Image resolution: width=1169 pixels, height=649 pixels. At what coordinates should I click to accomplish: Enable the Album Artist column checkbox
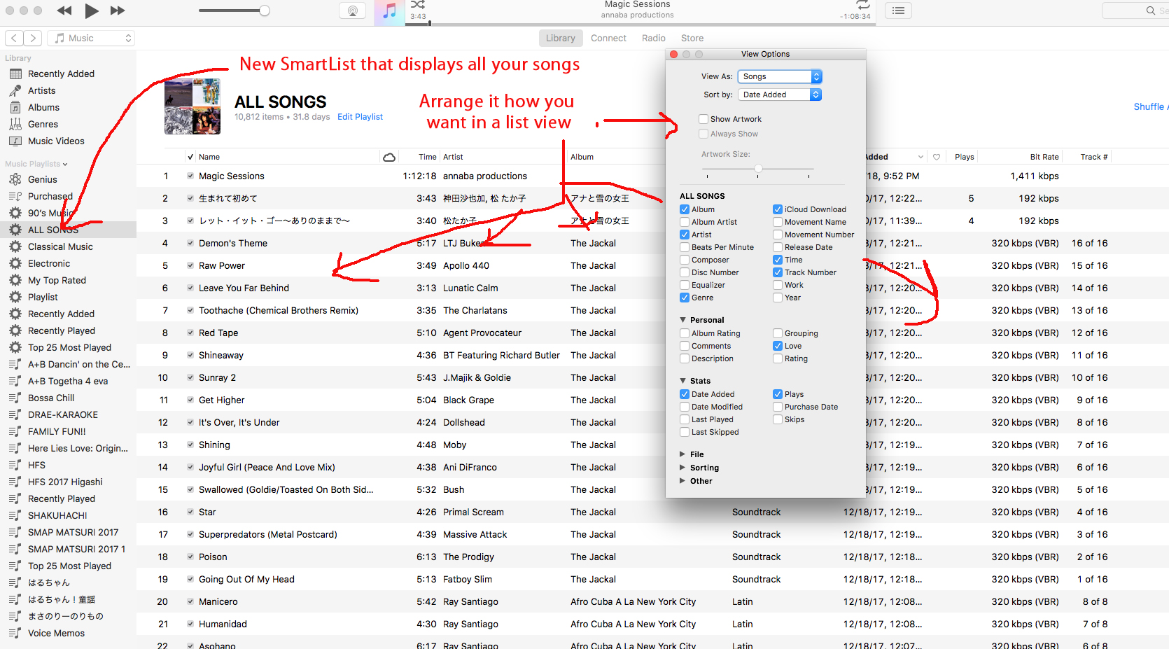pyautogui.click(x=685, y=222)
